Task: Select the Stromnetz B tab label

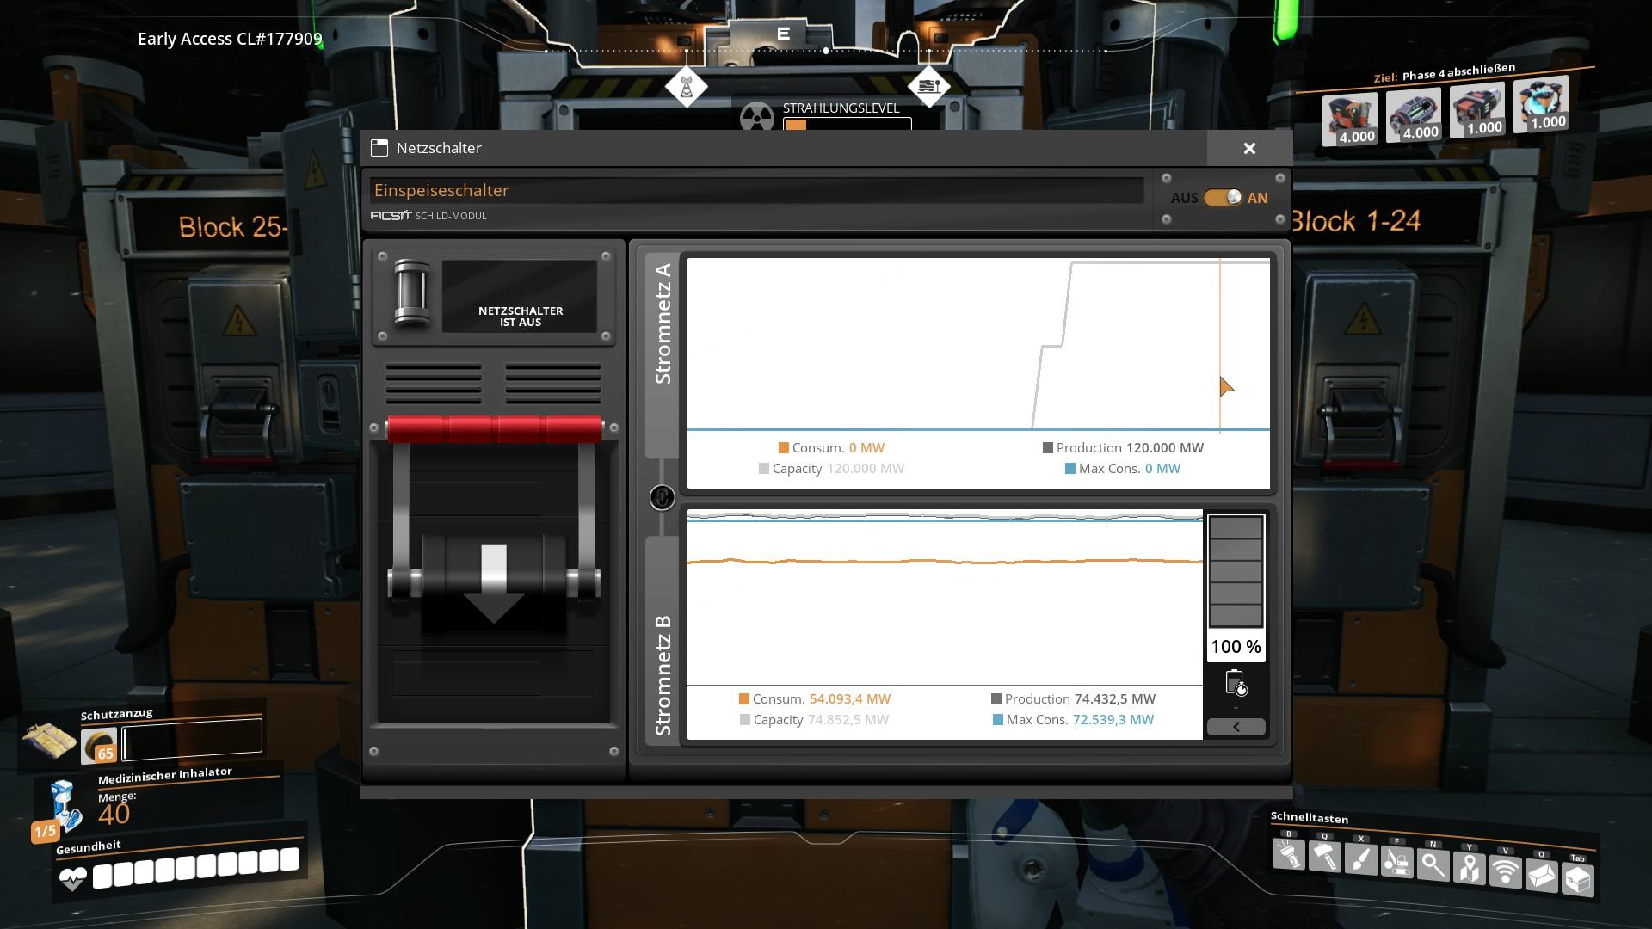Action: (x=663, y=675)
